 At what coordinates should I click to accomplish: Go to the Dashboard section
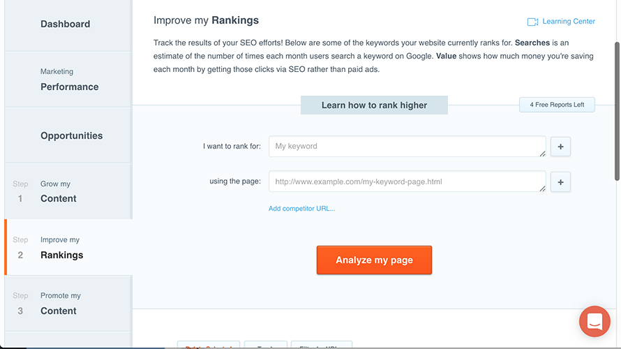[x=65, y=24]
